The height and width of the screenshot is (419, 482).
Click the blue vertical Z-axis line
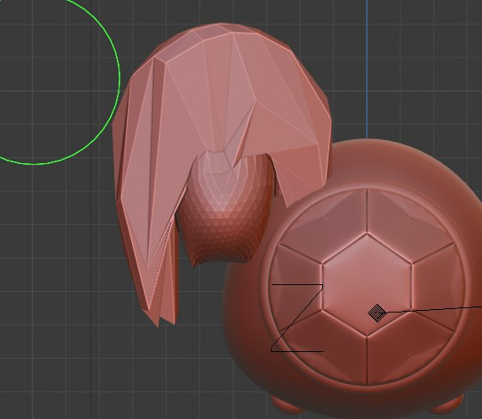[x=367, y=69]
